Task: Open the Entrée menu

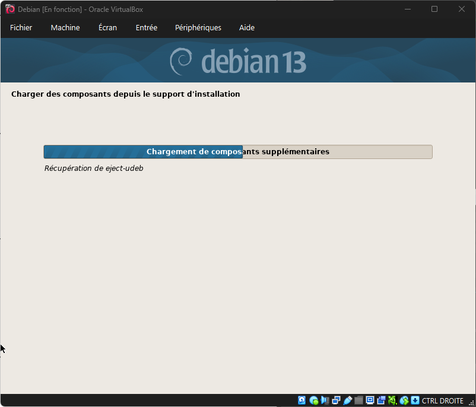Action: 147,28
